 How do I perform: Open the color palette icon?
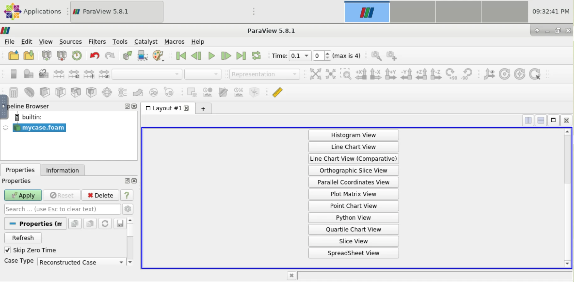158,56
